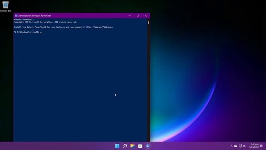Click the Administrator: Windows PowerShell title text

[x=34, y=16]
